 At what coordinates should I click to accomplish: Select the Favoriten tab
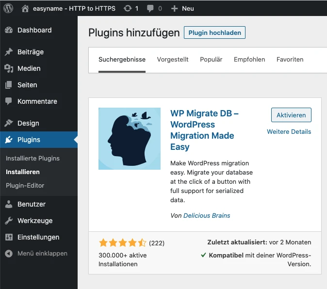click(x=290, y=60)
